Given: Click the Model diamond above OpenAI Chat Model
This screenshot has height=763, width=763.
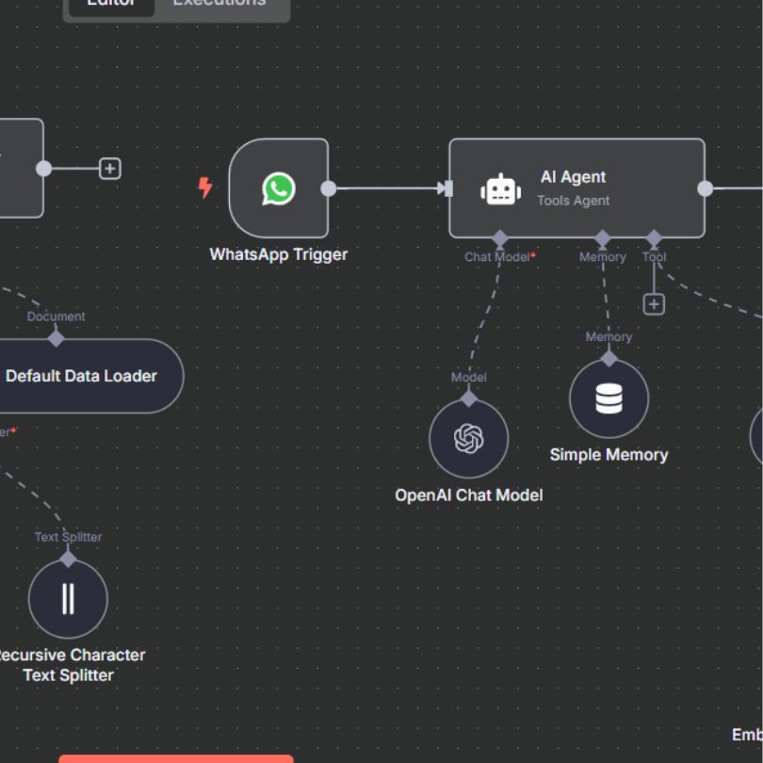Looking at the screenshot, I should tap(468, 398).
